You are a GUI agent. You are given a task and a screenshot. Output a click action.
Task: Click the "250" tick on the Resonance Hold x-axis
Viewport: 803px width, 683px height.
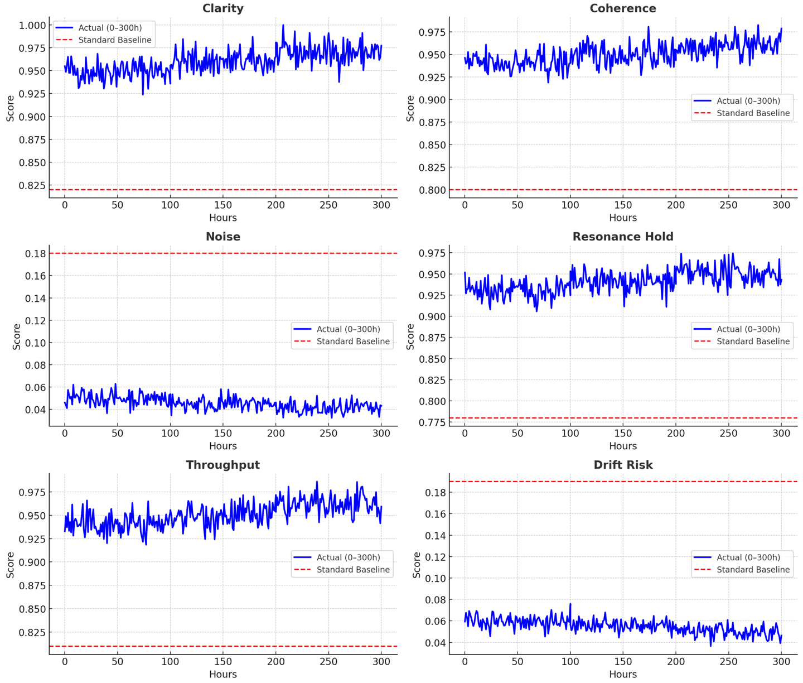click(728, 433)
